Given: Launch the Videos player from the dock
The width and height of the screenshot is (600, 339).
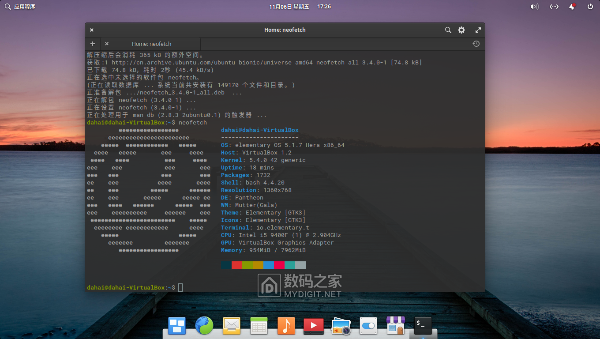Looking at the screenshot, I should tap(314, 326).
